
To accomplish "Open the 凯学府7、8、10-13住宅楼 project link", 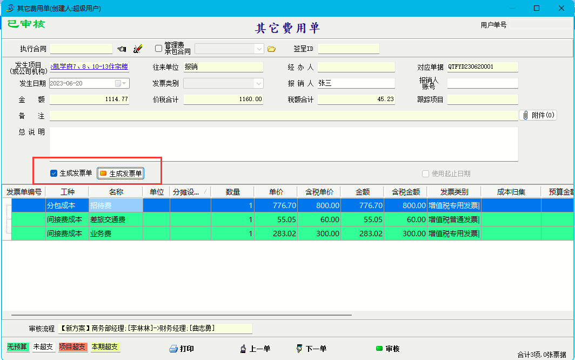I will click(89, 67).
